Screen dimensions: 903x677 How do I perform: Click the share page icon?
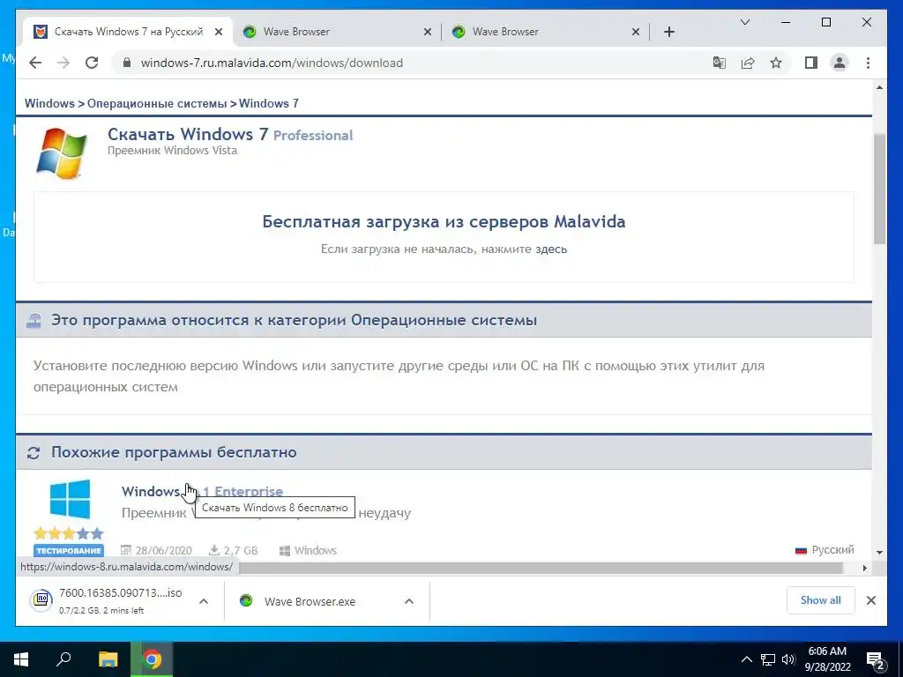[x=748, y=63]
